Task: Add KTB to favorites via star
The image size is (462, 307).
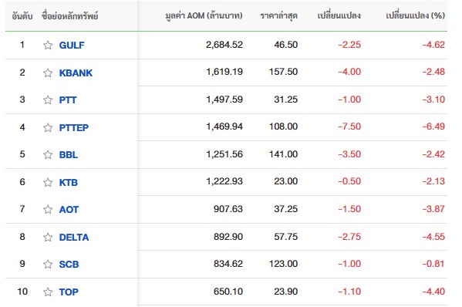Action: 48,182
